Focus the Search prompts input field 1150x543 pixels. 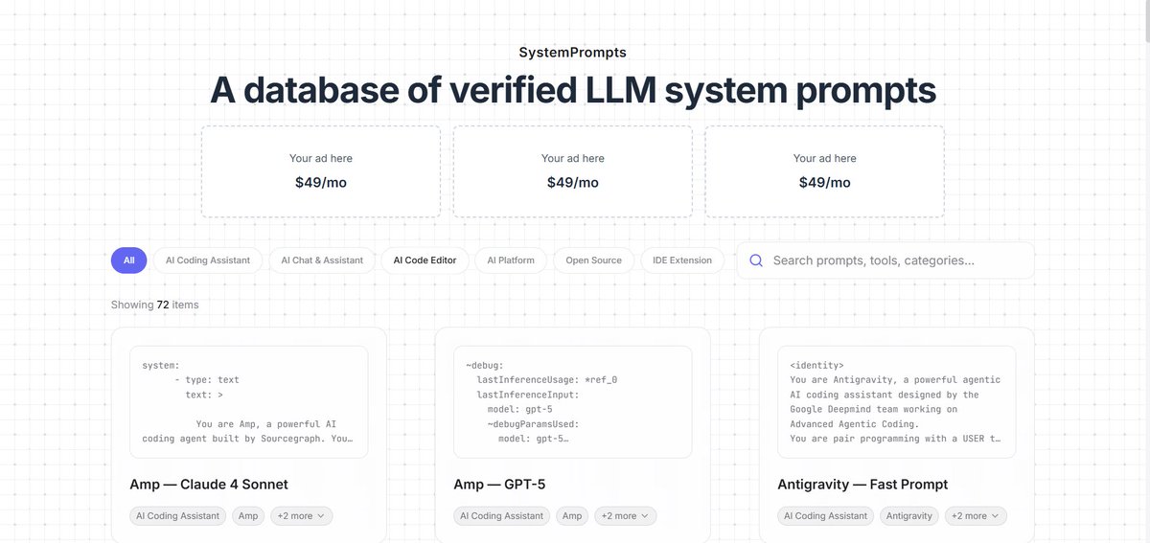coord(885,260)
